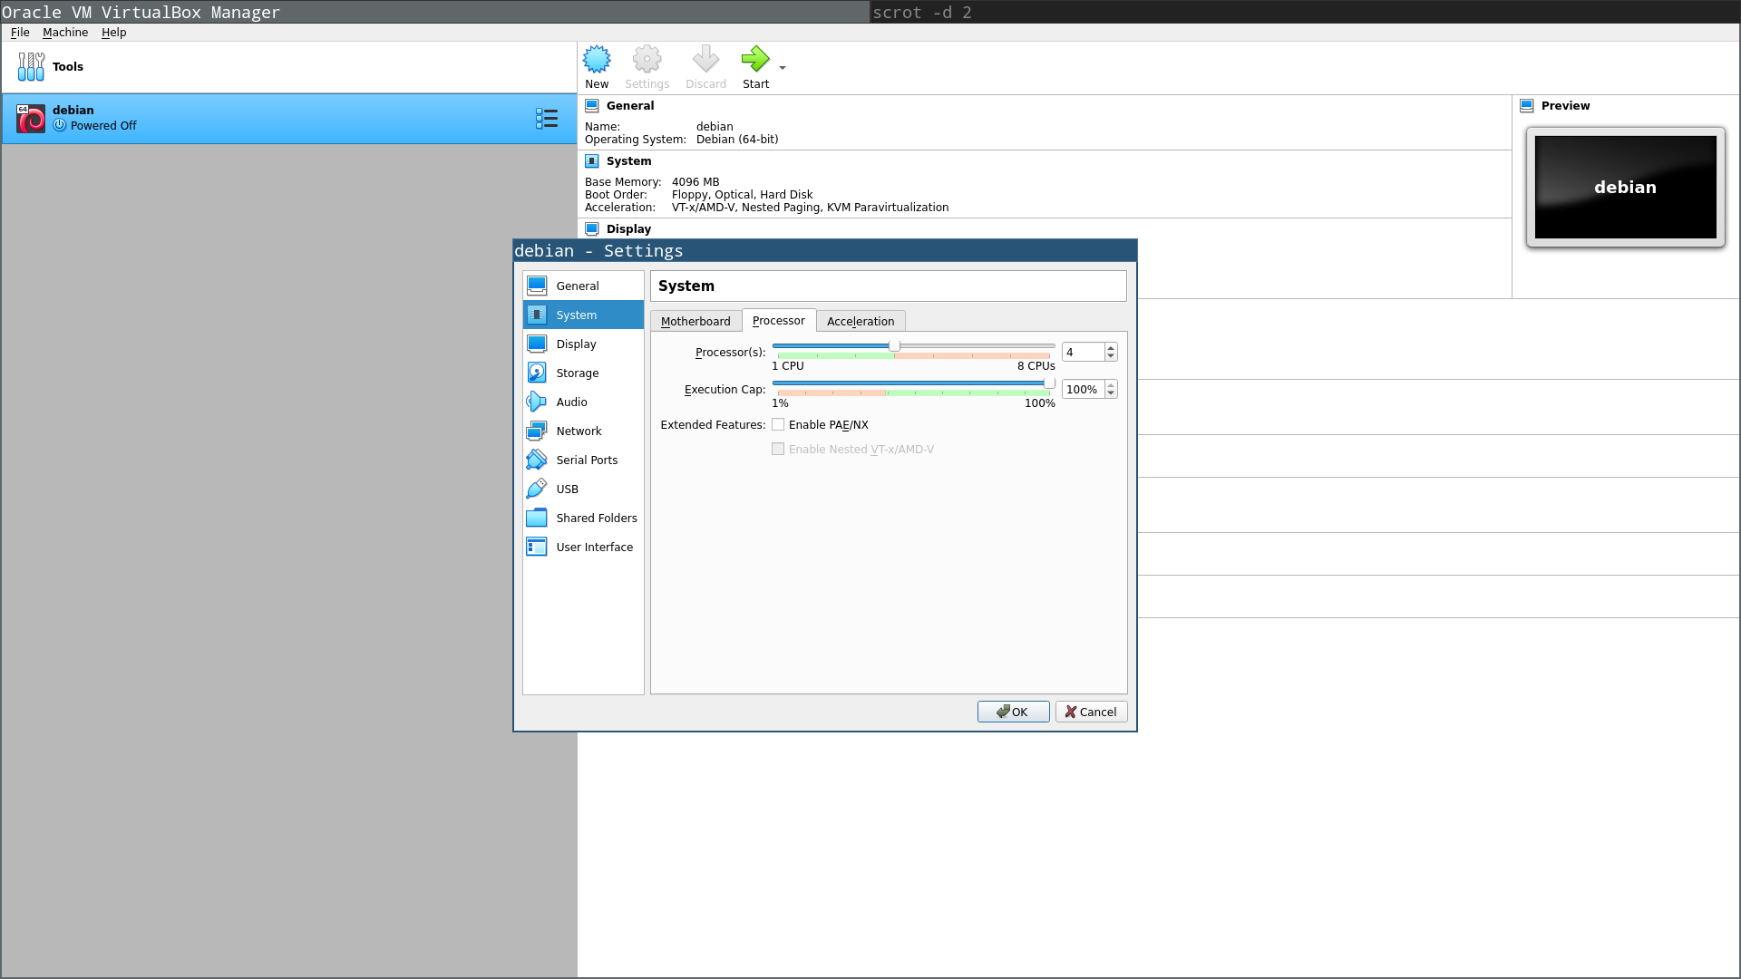Click the 'General' section header in details

[x=630, y=106]
